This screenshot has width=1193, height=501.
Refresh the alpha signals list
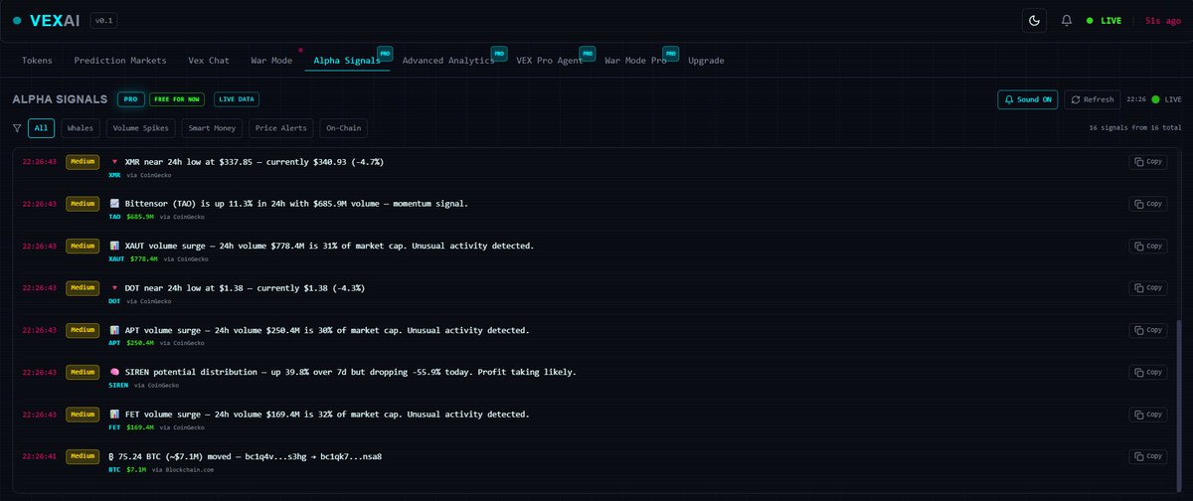pos(1092,99)
